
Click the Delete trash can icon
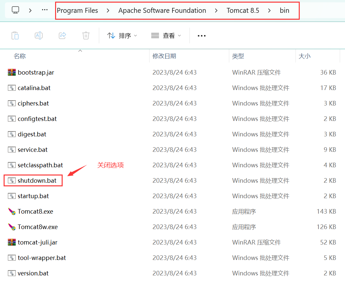pos(86,35)
